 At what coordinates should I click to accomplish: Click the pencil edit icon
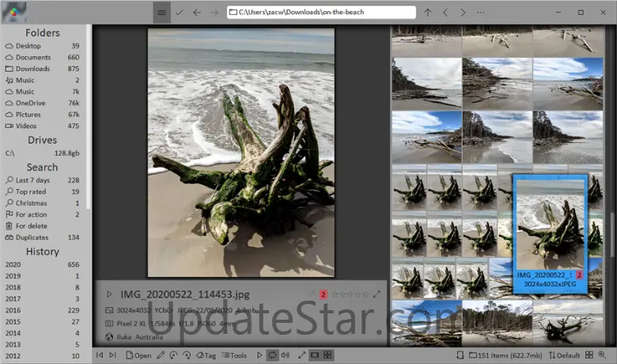161,355
